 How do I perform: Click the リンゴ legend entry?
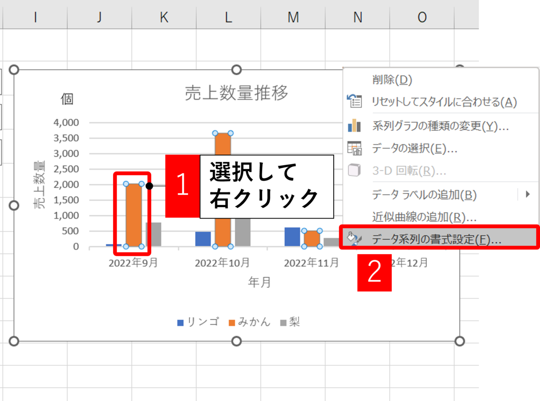(198, 322)
